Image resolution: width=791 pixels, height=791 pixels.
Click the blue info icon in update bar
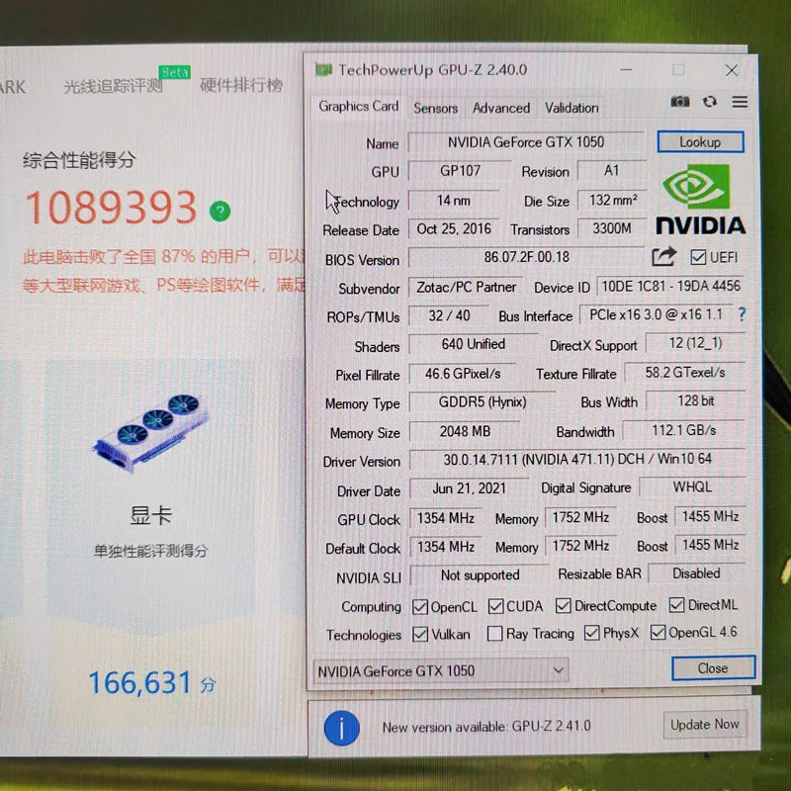(x=341, y=728)
